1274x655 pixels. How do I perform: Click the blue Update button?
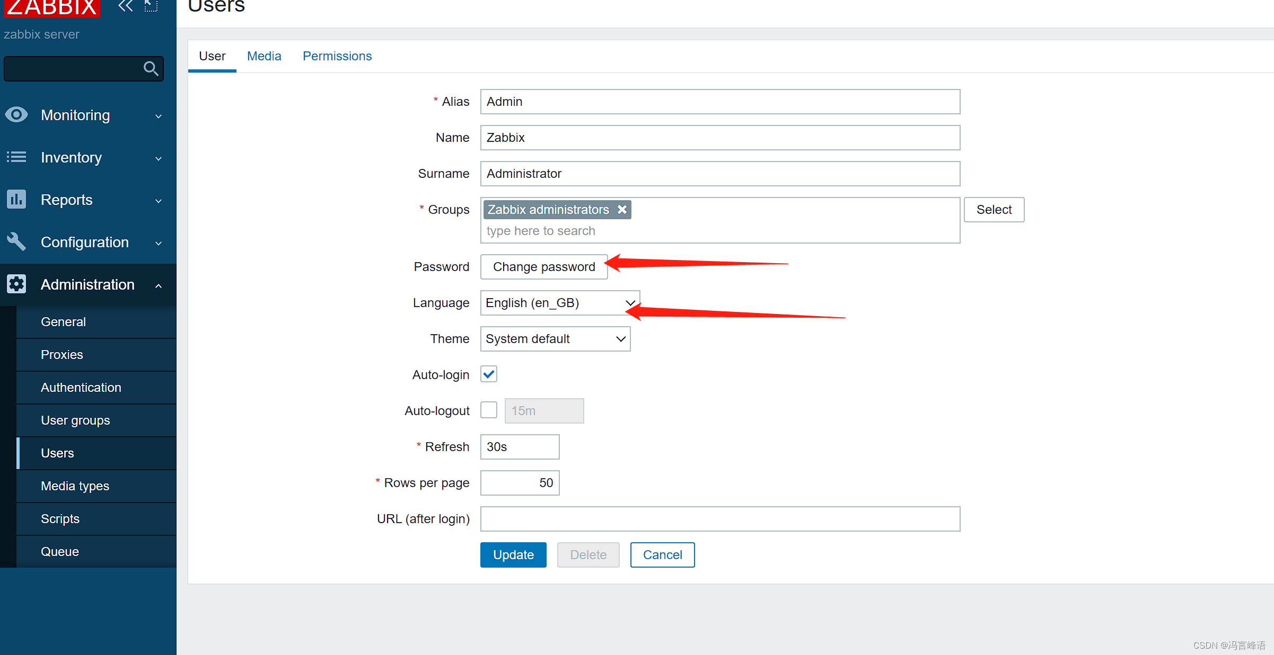coord(513,555)
